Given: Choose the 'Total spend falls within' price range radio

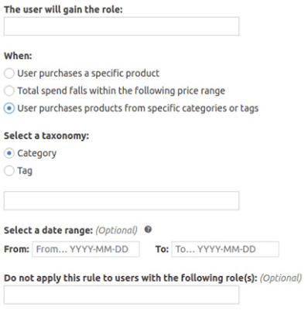Looking at the screenshot, I should pos(9,90).
